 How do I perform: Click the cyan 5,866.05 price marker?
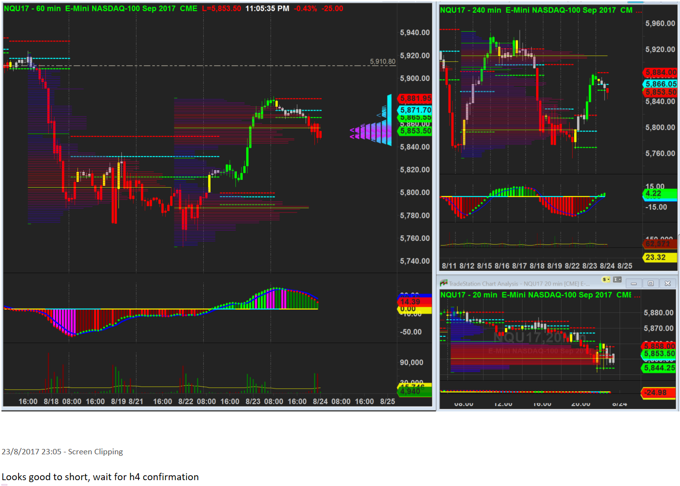(x=661, y=84)
